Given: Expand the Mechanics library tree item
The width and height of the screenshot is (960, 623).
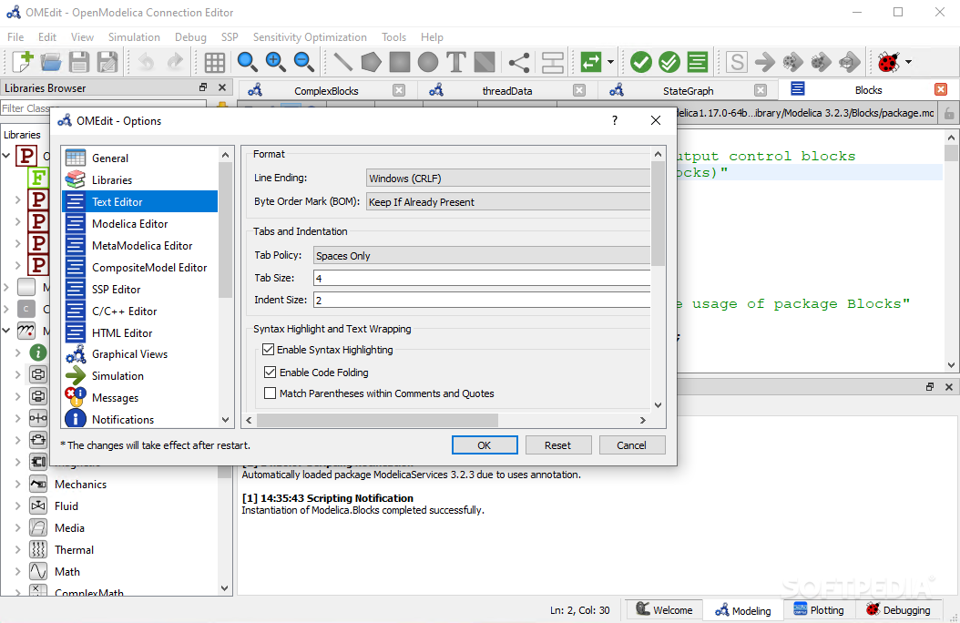Looking at the screenshot, I should pos(17,484).
